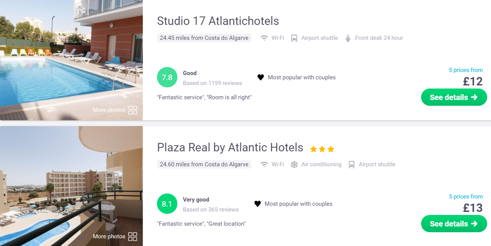Click the three-star rating of Plaza Real
491x246 pixels.
pos(322,149)
